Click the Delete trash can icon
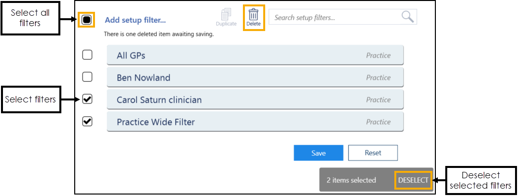The height and width of the screenshot is (196, 518). 253,14
